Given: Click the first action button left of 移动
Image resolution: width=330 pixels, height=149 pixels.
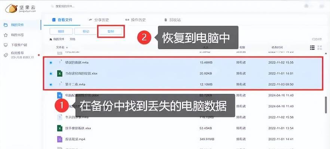Looking at the screenshot, I should 61,31.
